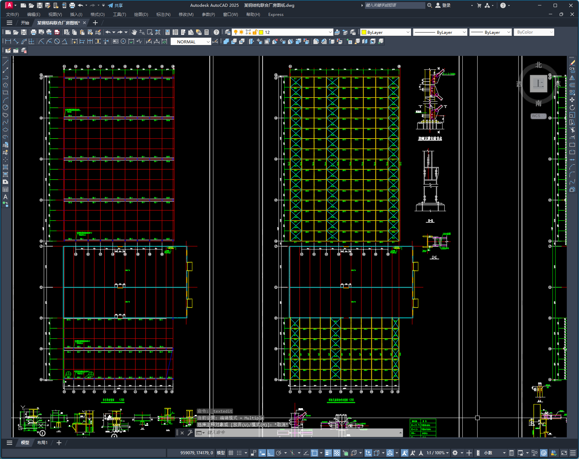The height and width of the screenshot is (459, 579).
Task: Toggle Ortho mode in status bar
Action: [270, 453]
